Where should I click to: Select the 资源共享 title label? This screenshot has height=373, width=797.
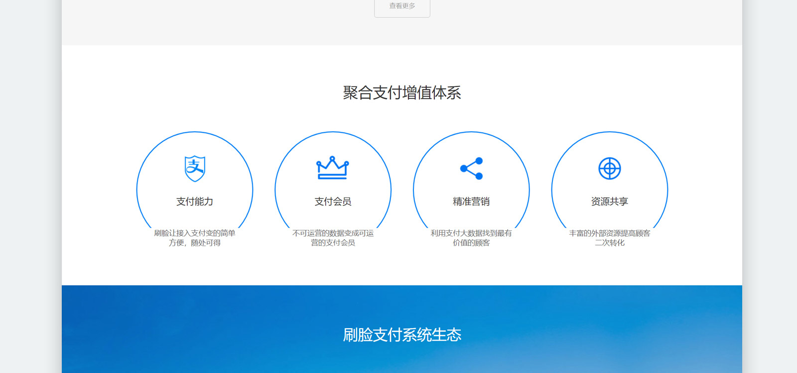609,201
